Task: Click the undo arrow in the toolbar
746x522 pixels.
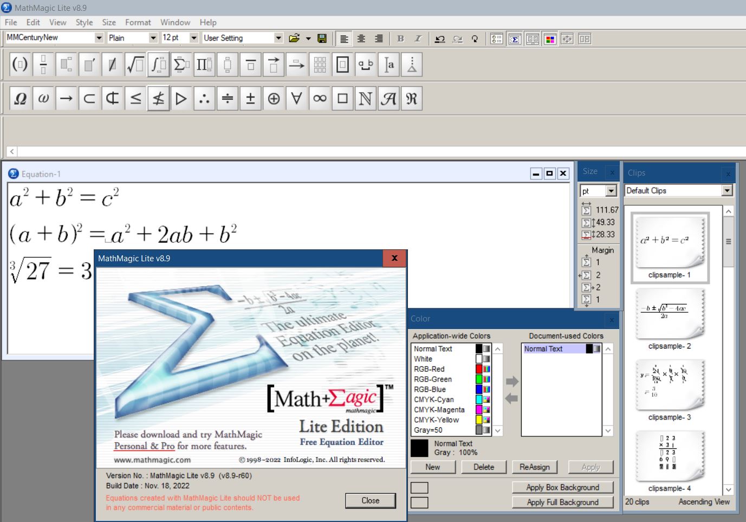Action: pos(440,38)
